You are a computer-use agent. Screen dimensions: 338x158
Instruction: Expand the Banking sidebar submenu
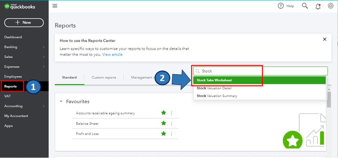44,47
